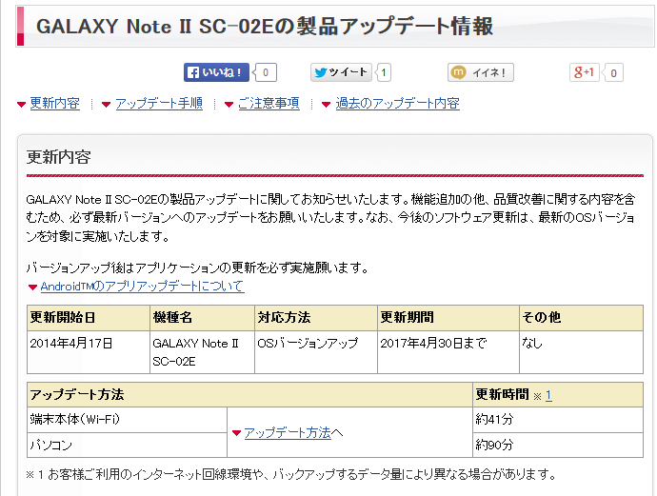Image resolution: width=657 pixels, height=496 pixels.
Task: Jump to ご注意事項 anchor link
Action: click(x=269, y=103)
